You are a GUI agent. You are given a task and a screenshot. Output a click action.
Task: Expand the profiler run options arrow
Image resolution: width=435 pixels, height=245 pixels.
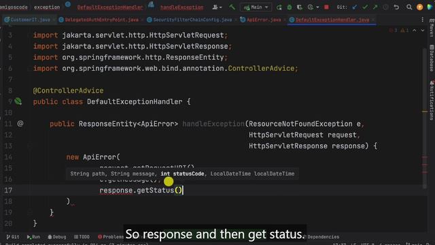317,7
